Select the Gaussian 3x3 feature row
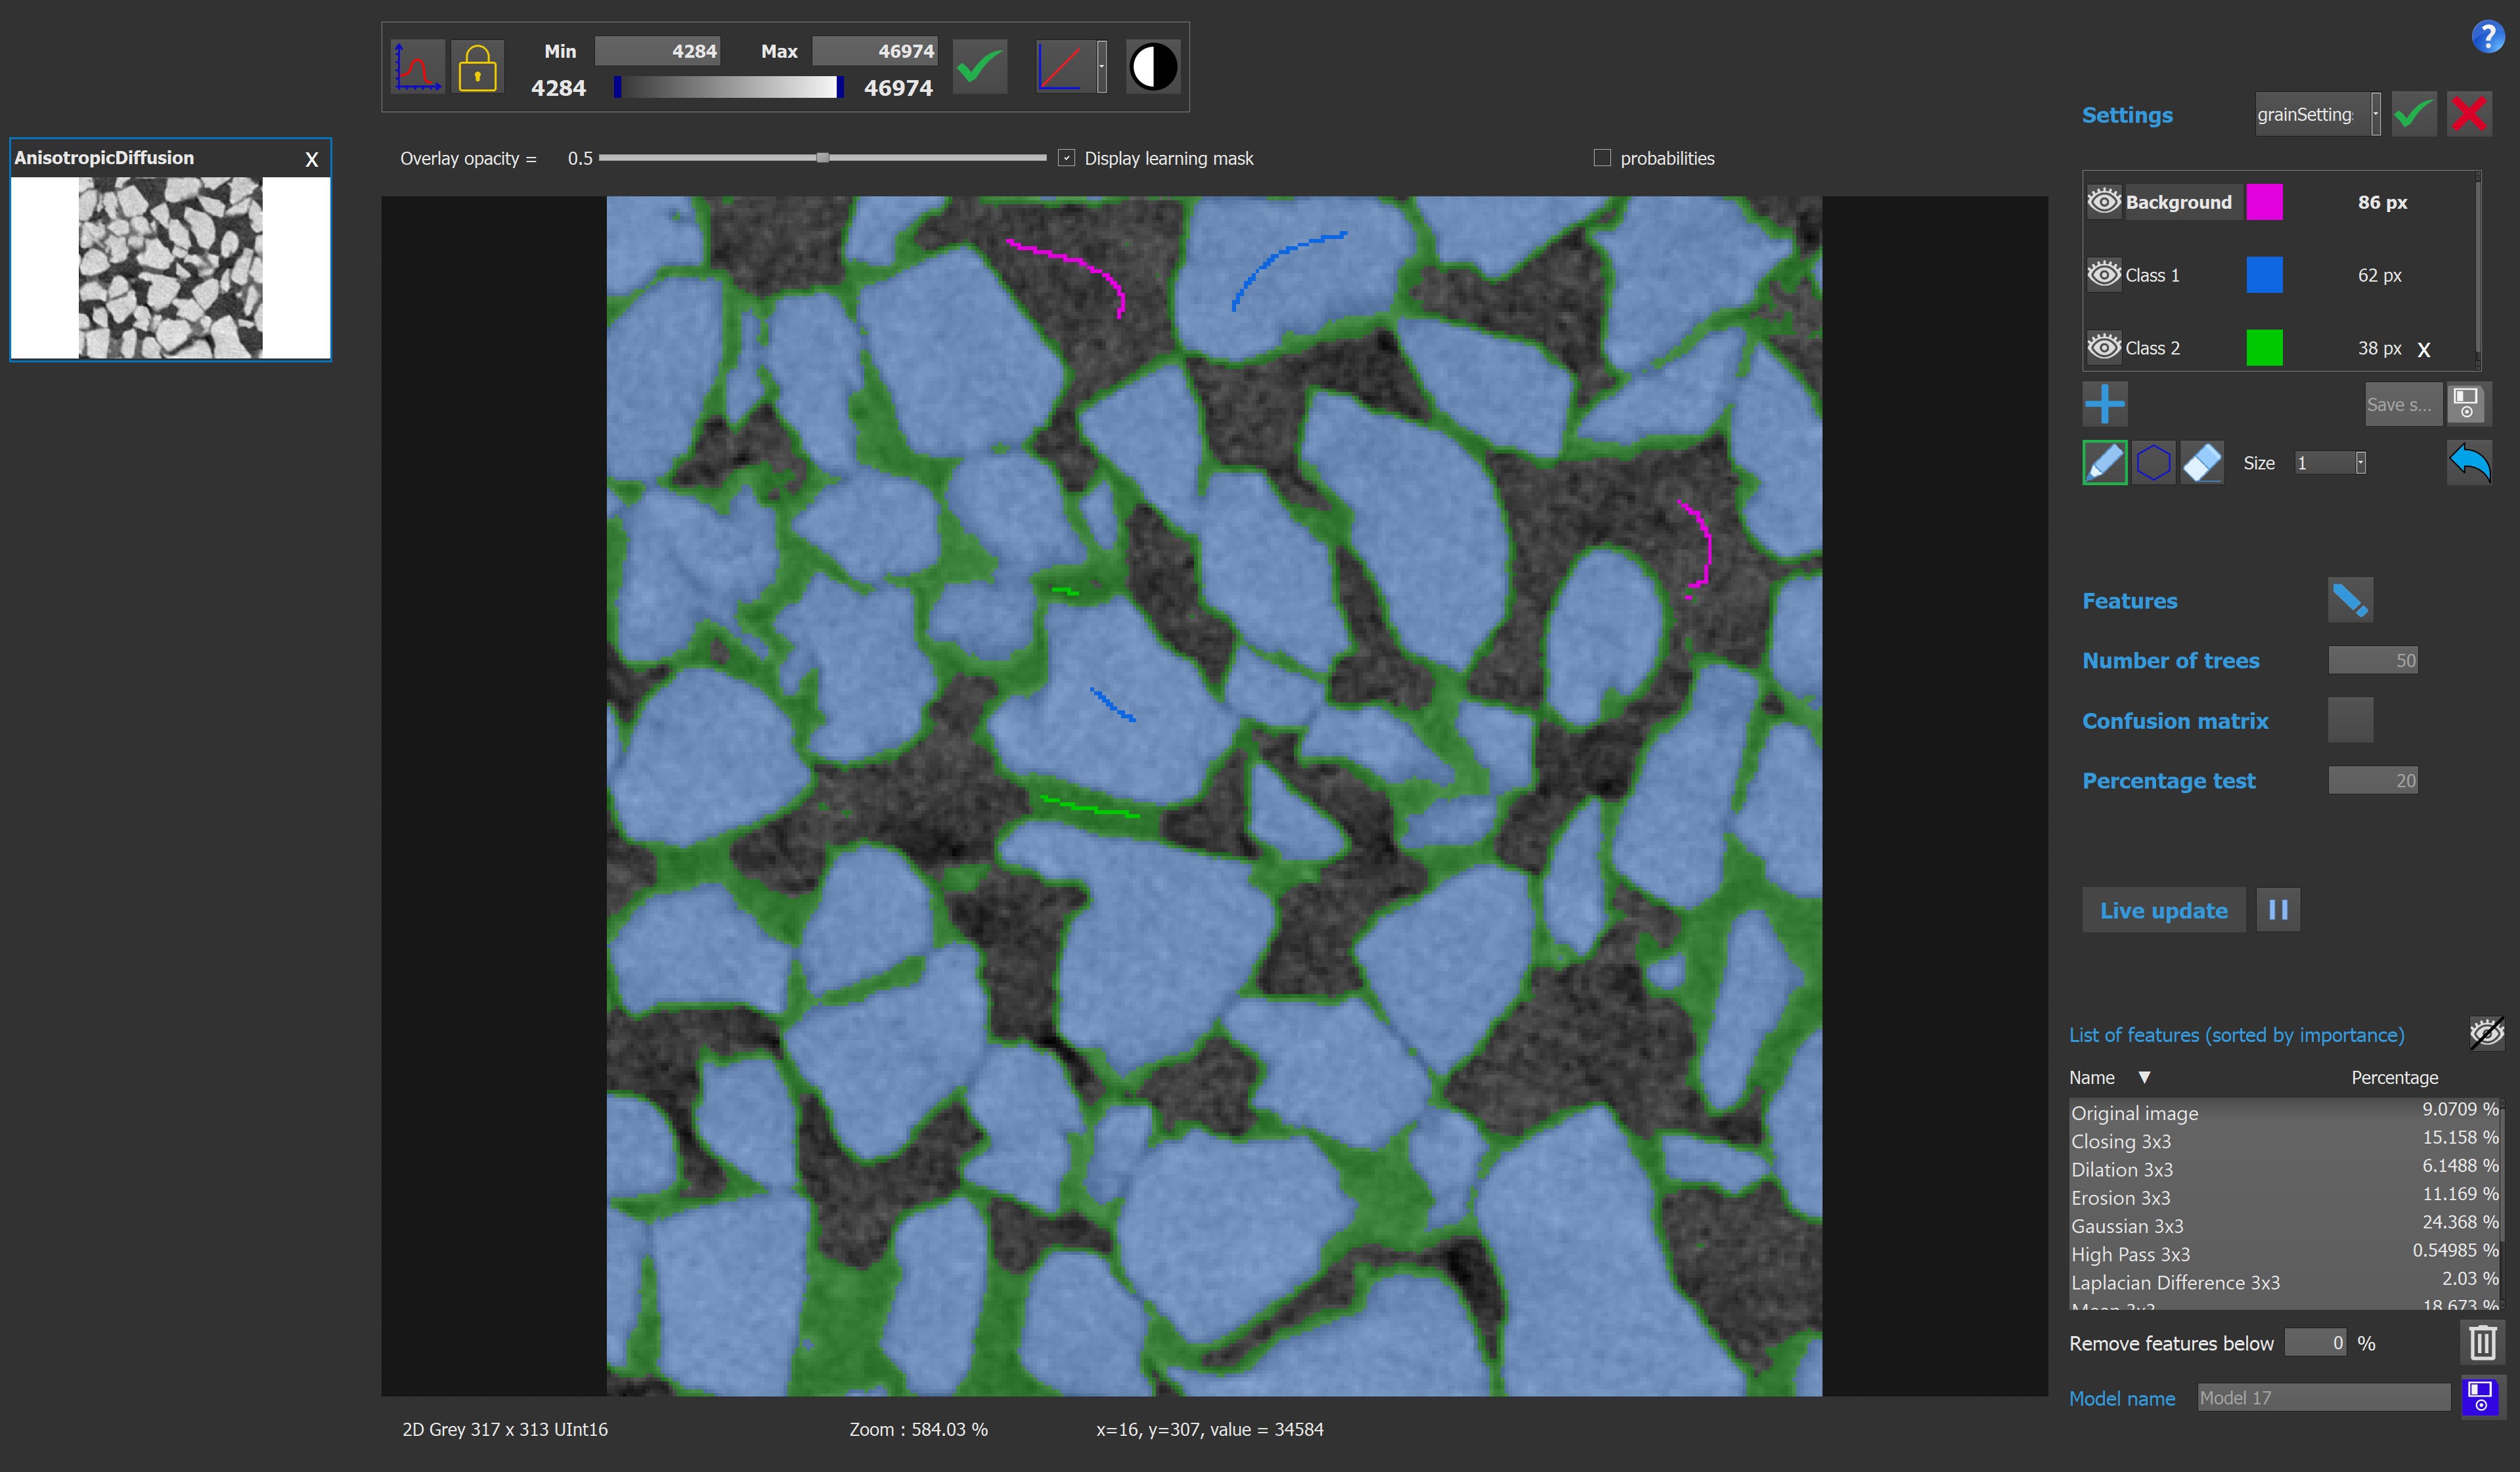This screenshot has width=2520, height=1472. point(2285,1225)
